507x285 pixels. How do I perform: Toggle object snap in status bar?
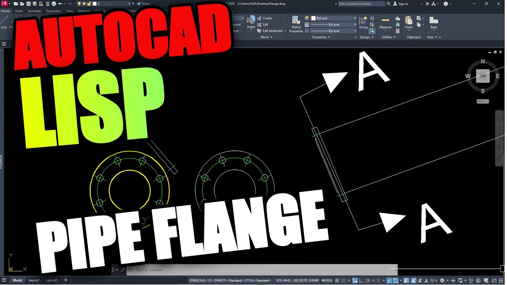[396, 280]
